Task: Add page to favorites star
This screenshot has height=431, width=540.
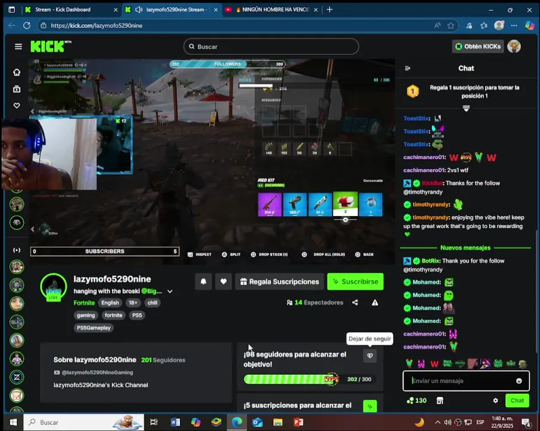Action: (x=451, y=26)
